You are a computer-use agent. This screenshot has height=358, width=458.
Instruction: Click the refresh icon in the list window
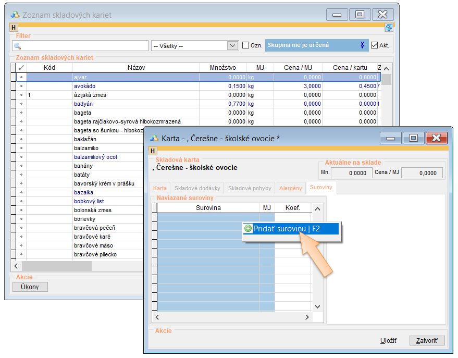point(388,28)
